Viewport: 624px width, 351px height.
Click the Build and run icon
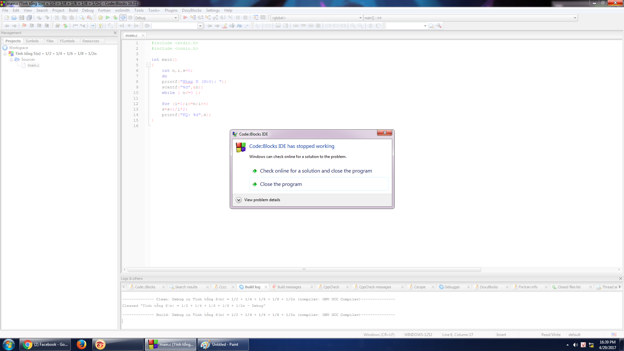[115, 18]
